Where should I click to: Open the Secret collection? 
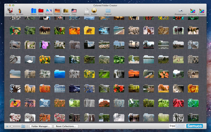[87, 12]
